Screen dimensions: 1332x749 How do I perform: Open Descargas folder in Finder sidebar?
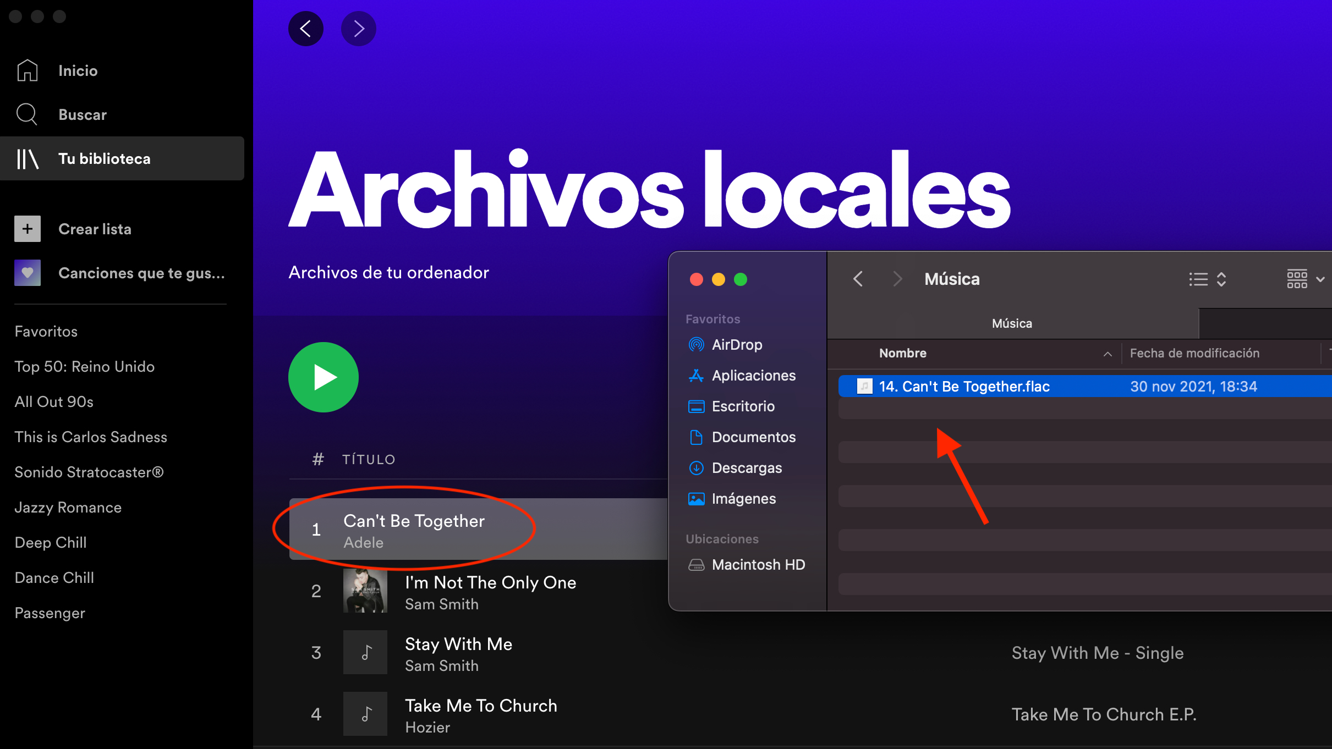coord(747,468)
